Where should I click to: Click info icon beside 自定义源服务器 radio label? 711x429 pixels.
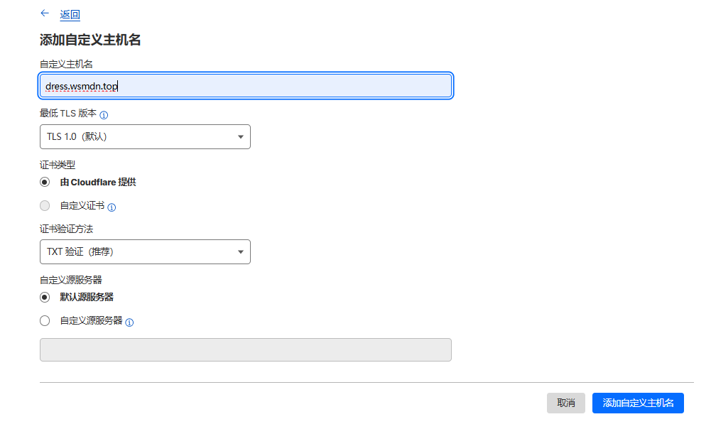(129, 322)
